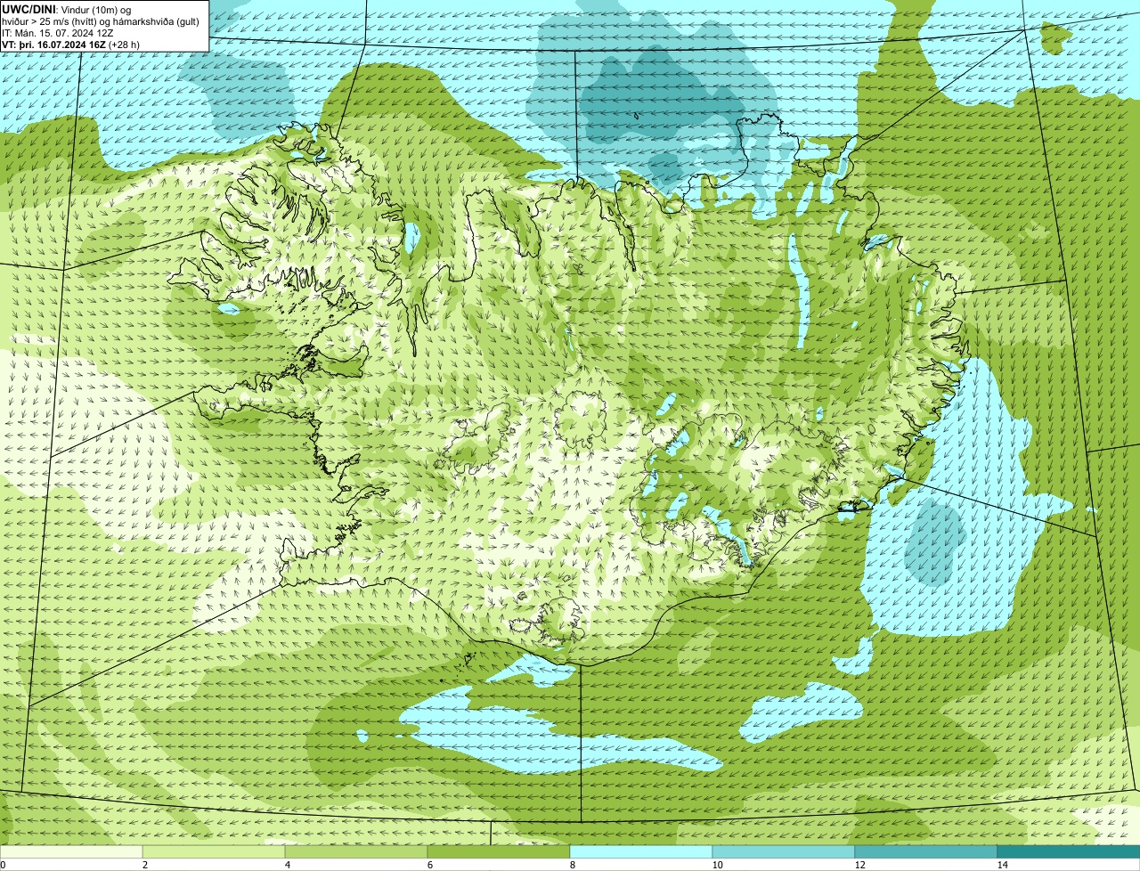1140x871 pixels.
Task: Click the dark teal legend swatch above 14
Action: 1069,852
